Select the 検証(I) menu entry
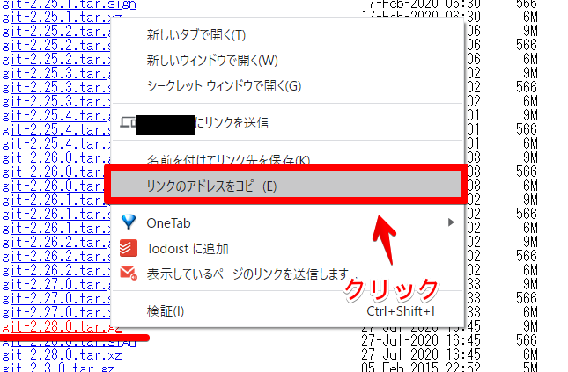The image size is (568, 372). point(288,311)
